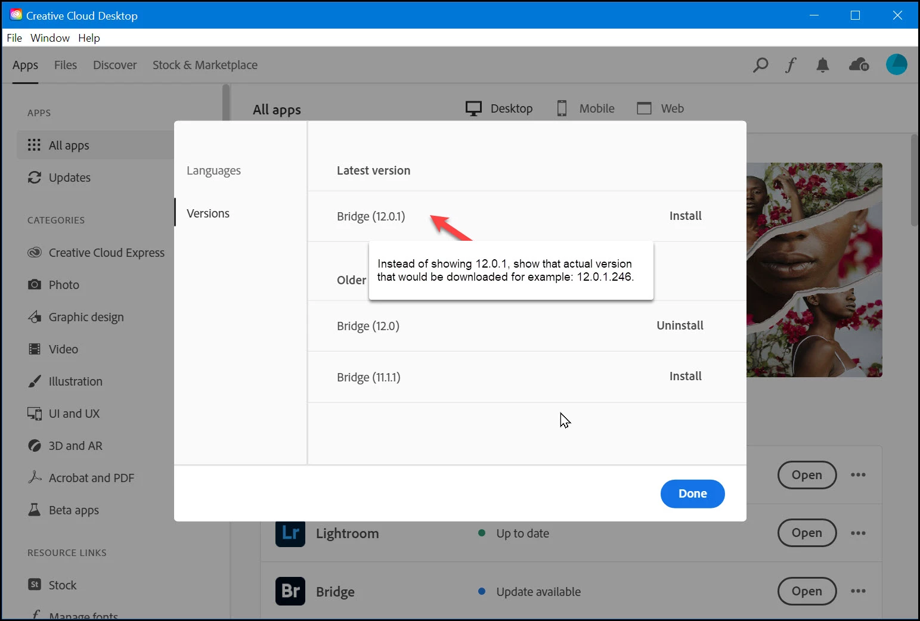The width and height of the screenshot is (920, 621).
Task: Switch to the Apps tab
Action: (25, 65)
